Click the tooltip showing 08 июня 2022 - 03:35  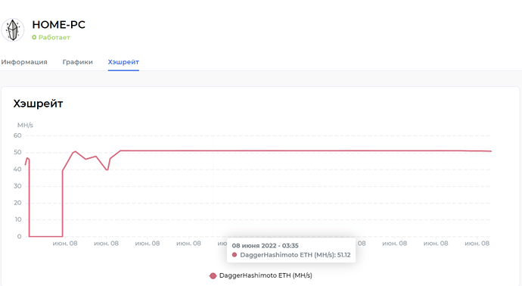291,250
